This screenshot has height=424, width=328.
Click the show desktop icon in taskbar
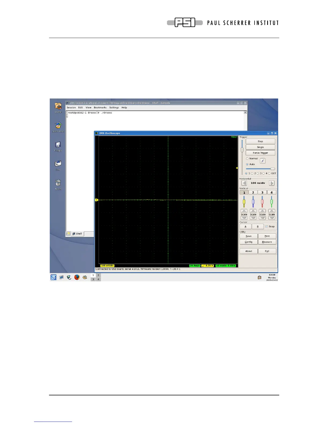tap(61, 277)
